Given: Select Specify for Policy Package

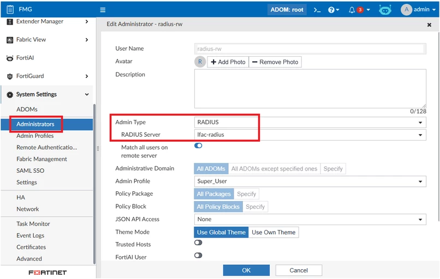Looking at the screenshot, I should coord(246,194).
